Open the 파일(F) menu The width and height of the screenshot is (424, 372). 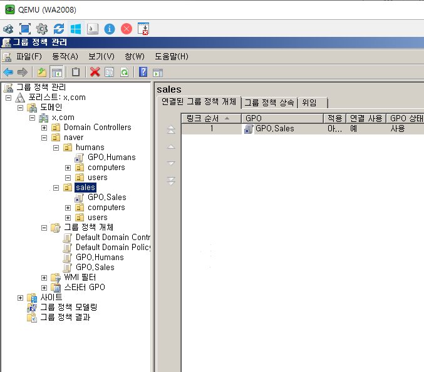(29, 56)
